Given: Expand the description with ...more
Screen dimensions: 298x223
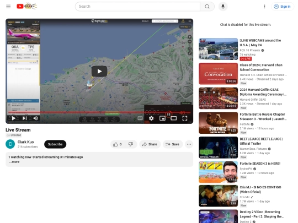Looking at the screenshot, I should pos(14,162).
